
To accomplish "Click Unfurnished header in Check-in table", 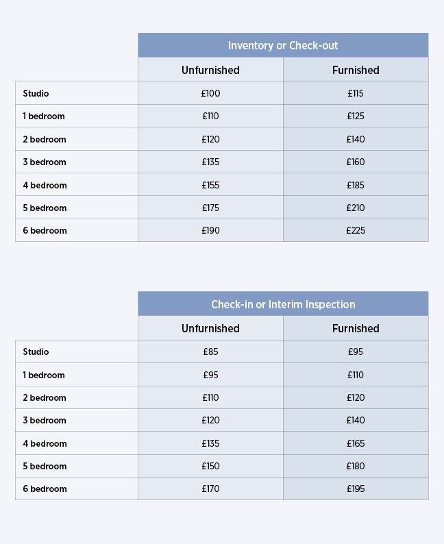I will coord(210,328).
